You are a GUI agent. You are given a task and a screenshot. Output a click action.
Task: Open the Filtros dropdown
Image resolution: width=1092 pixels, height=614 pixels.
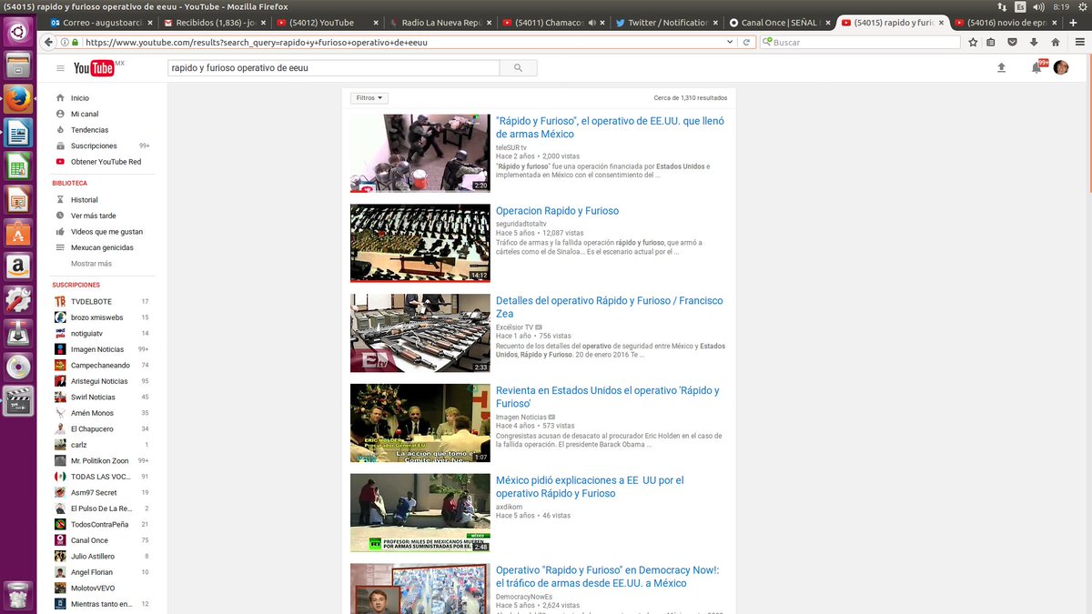(x=369, y=97)
